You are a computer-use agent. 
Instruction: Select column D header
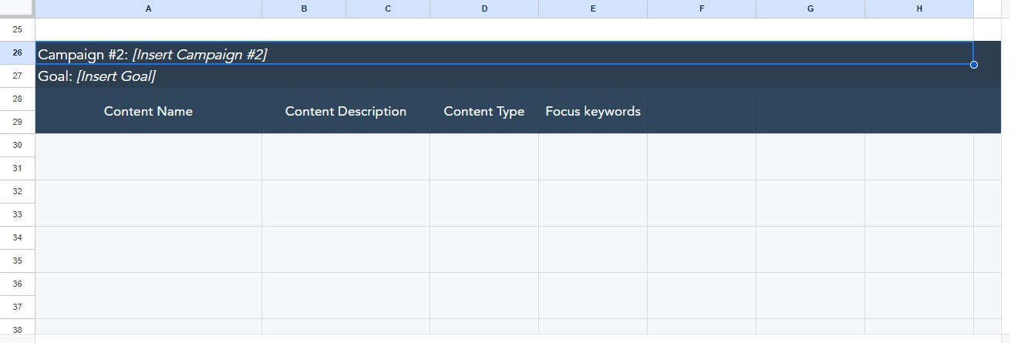point(484,8)
